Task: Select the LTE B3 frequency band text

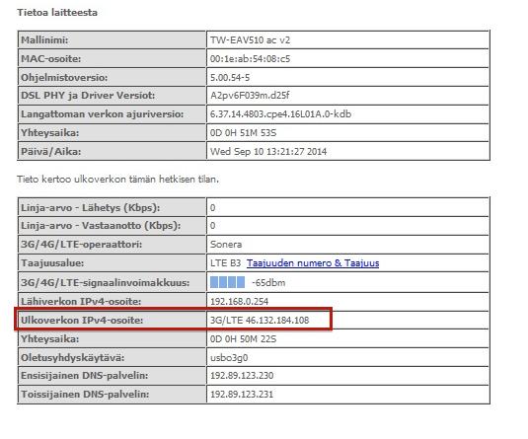Action: tap(225, 263)
